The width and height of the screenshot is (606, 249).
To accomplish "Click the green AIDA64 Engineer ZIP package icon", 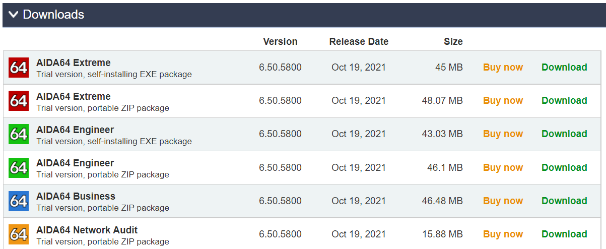I will click(19, 168).
